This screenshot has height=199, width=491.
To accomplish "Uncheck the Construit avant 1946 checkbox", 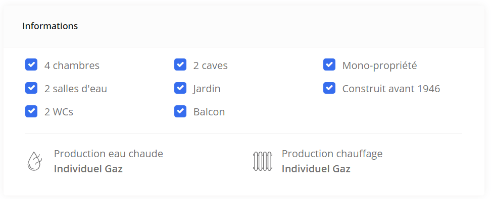I will (329, 88).
